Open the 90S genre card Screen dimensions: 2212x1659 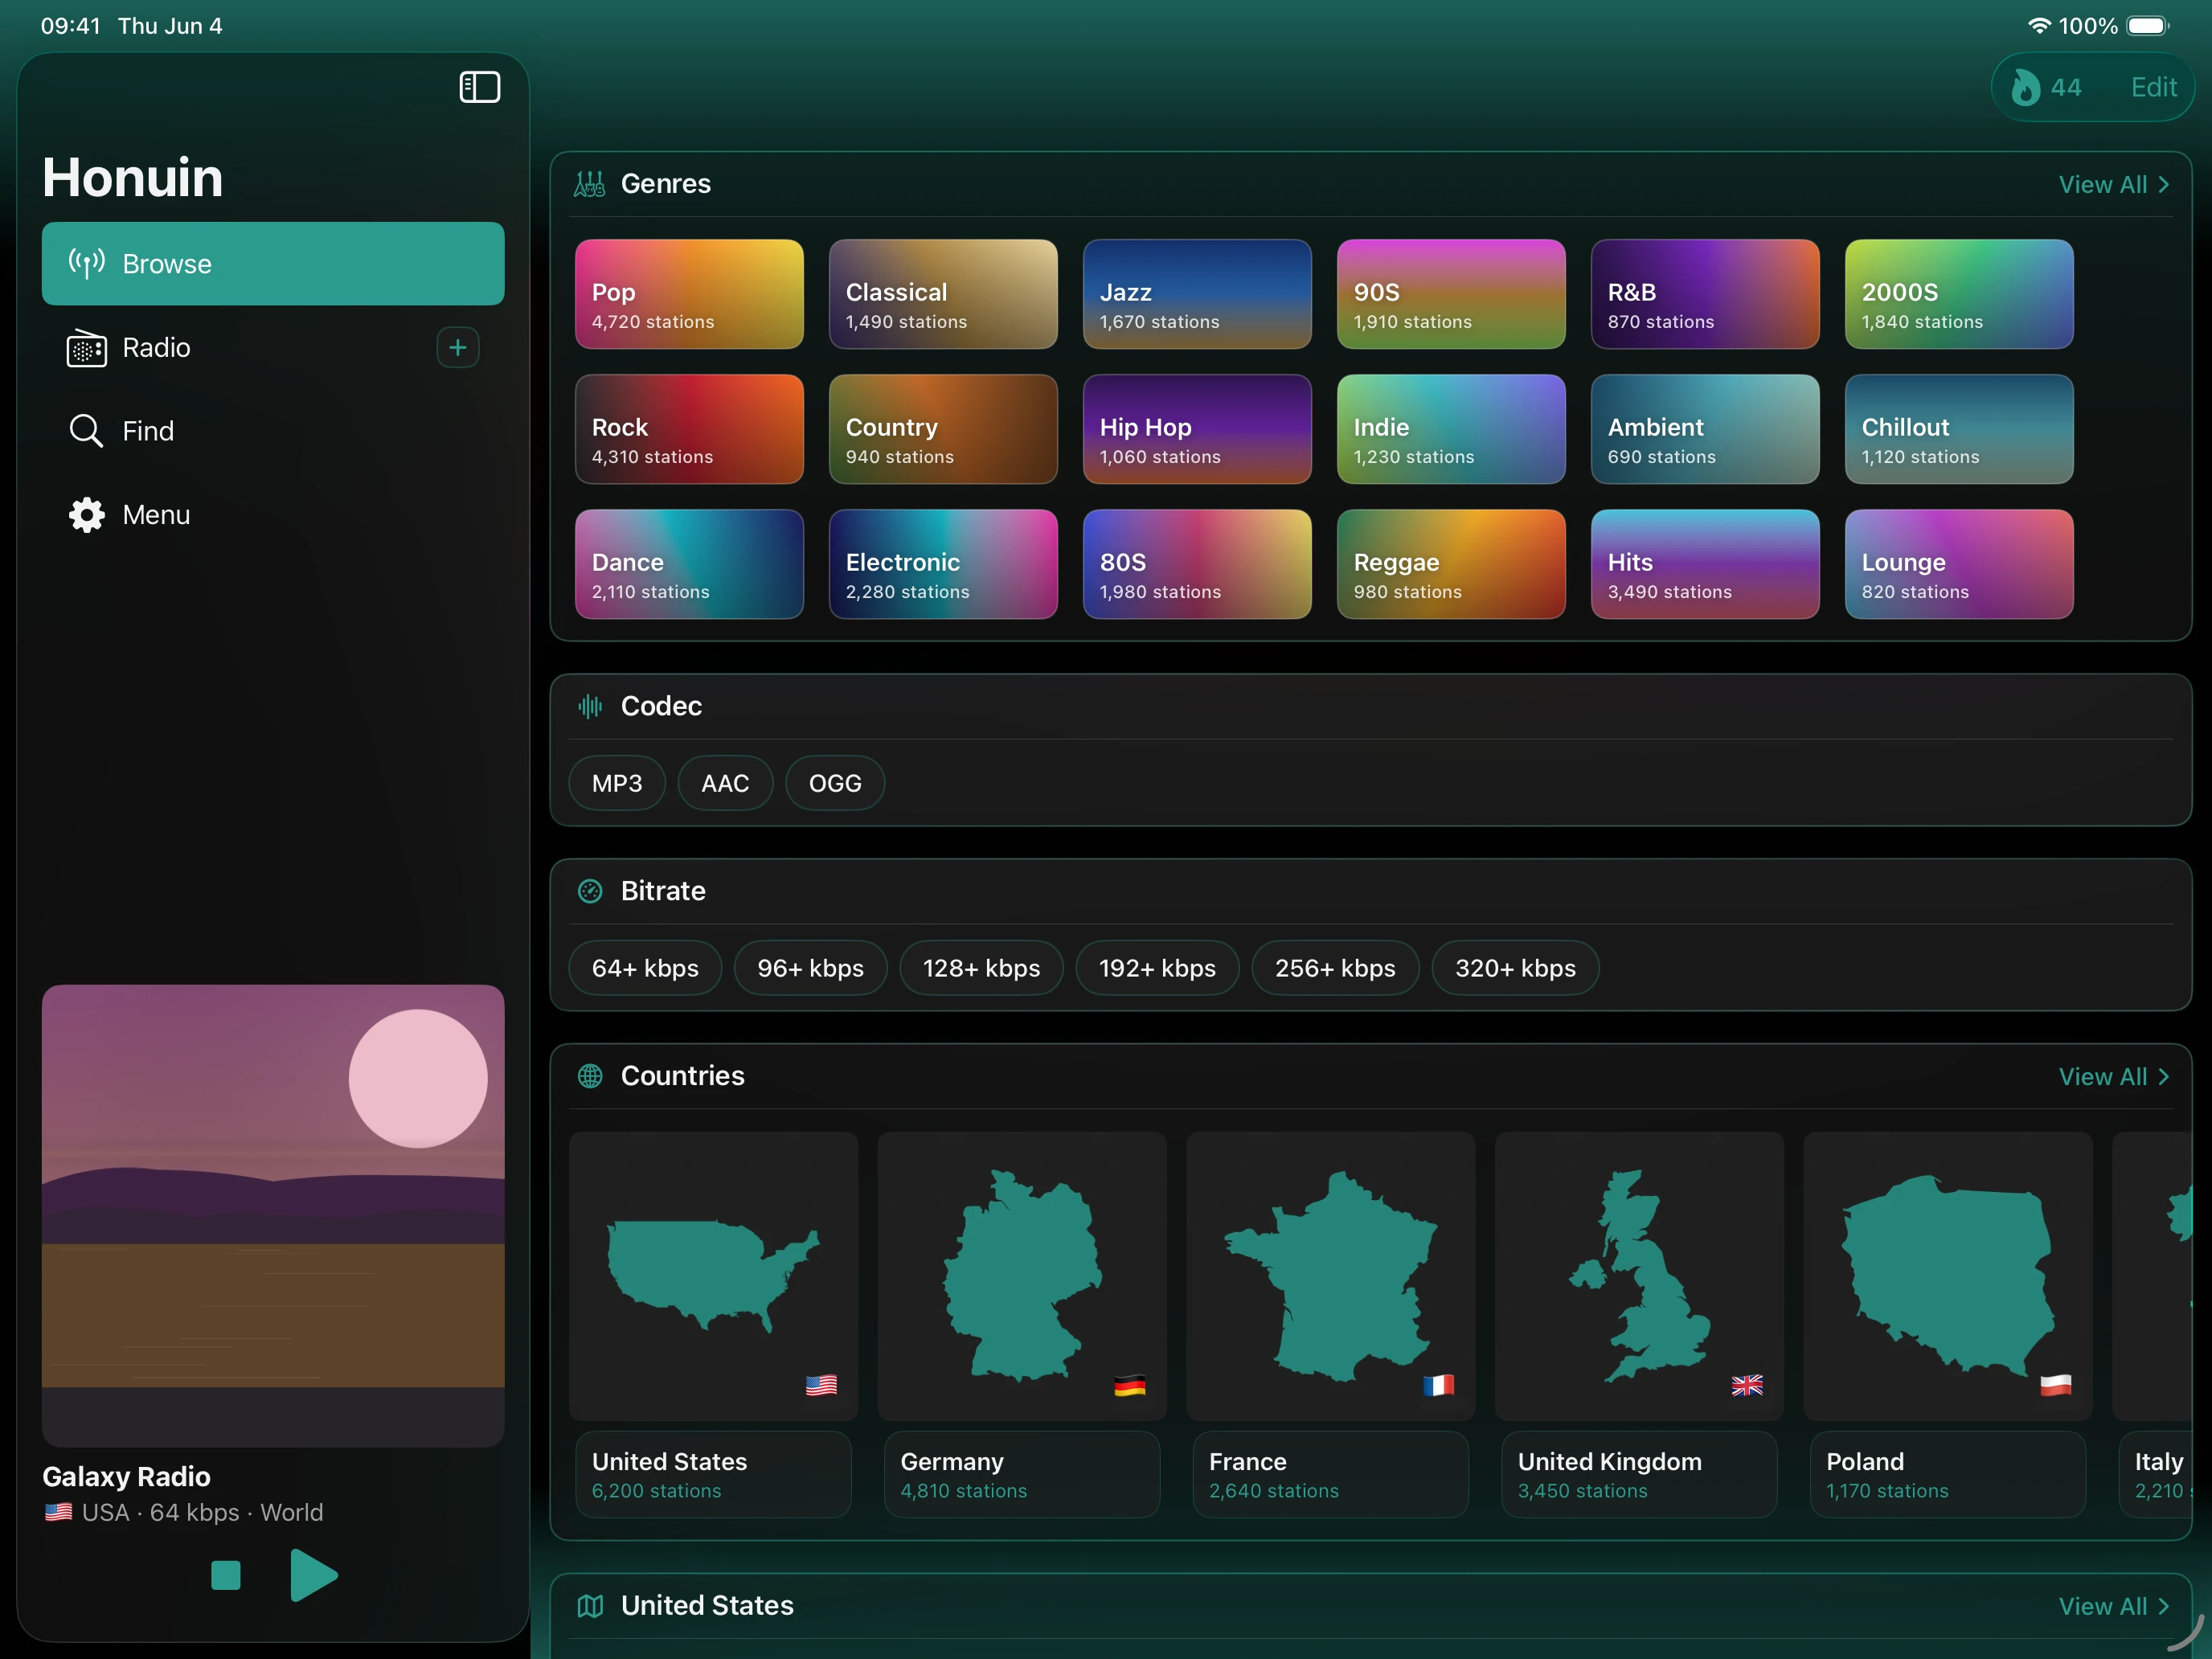tap(1451, 294)
